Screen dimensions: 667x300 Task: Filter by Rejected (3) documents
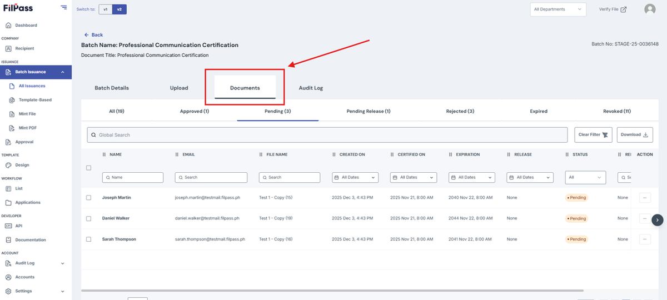(x=460, y=111)
